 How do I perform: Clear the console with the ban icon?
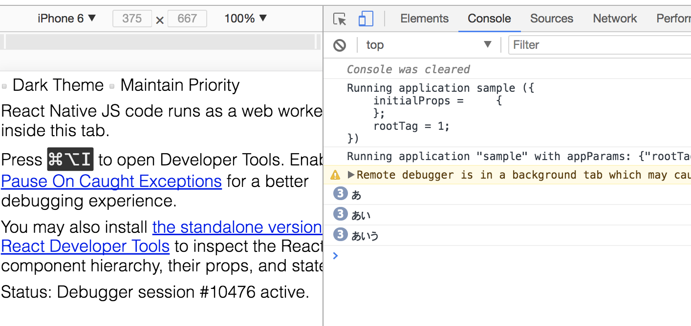(x=340, y=45)
